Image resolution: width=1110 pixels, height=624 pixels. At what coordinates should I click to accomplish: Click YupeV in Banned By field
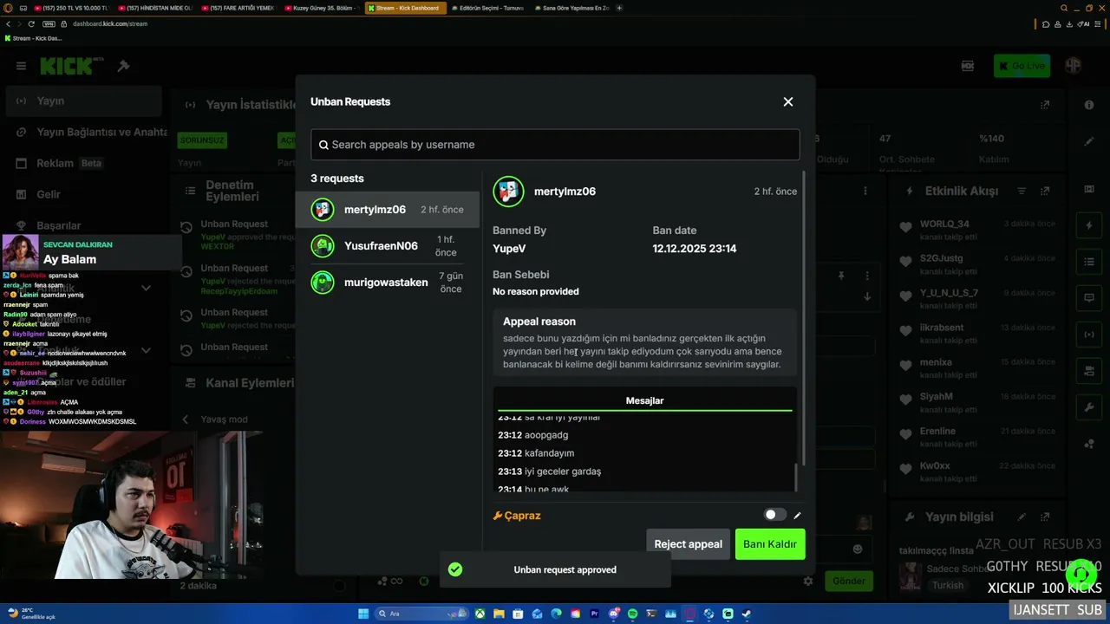[509, 249]
